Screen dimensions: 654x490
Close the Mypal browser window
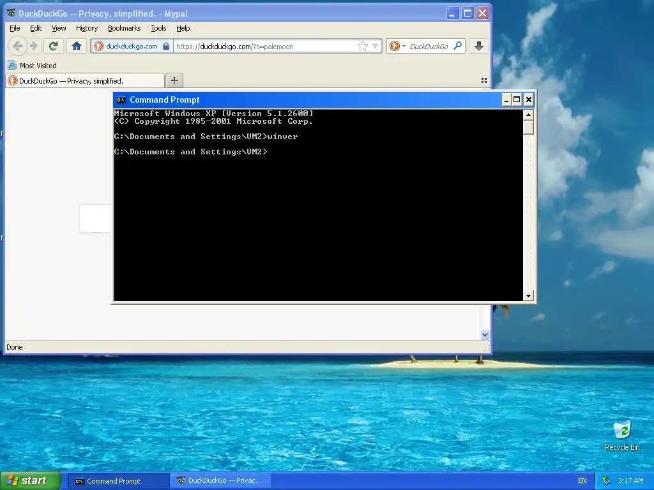[x=483, y=13]
